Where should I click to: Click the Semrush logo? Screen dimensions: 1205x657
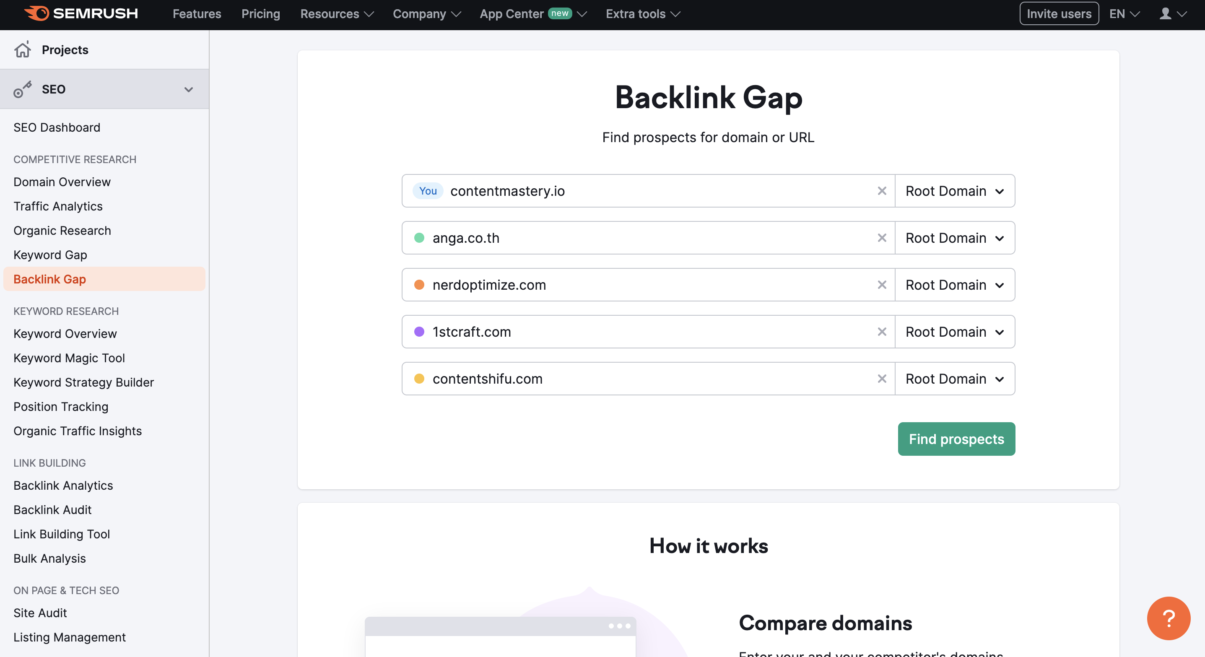(x=81, y=13)
